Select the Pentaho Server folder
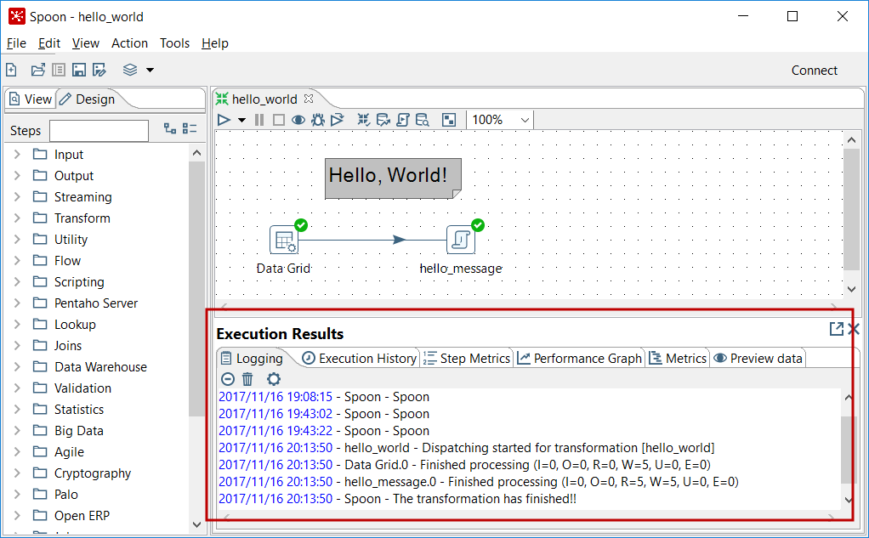Image resolution: width=869 pixels, height=538 pixels. click(x=96, y=303)
